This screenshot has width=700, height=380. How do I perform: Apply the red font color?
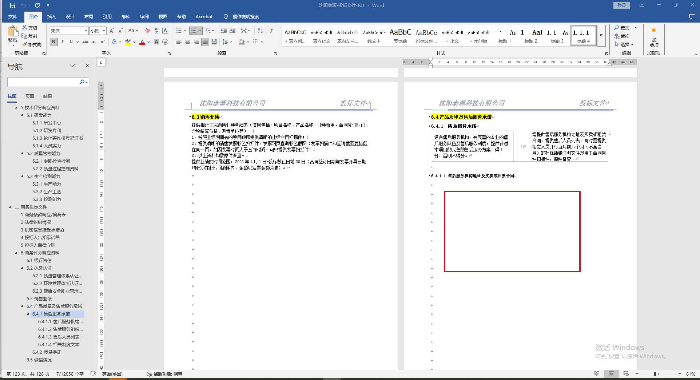click(x=142, y=42)
